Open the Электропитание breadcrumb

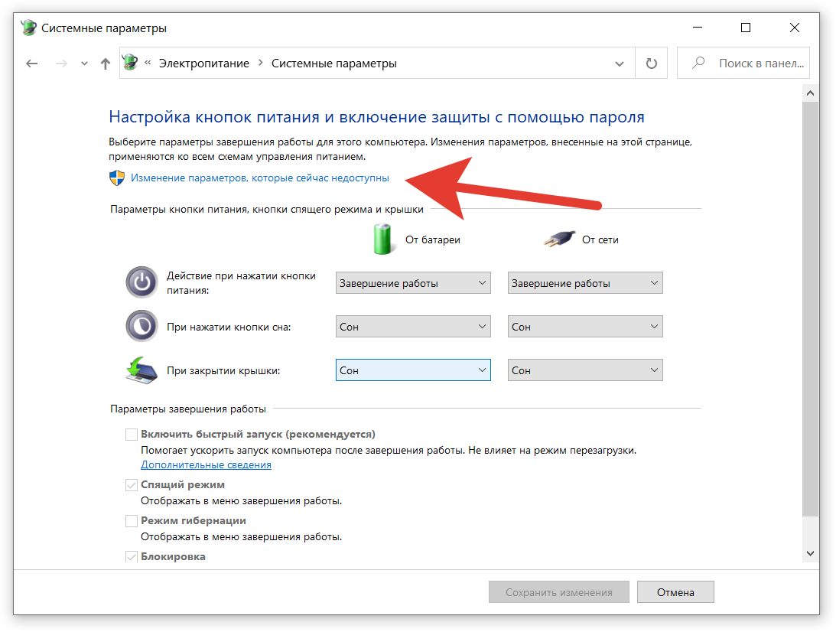(x=204, y=64)
